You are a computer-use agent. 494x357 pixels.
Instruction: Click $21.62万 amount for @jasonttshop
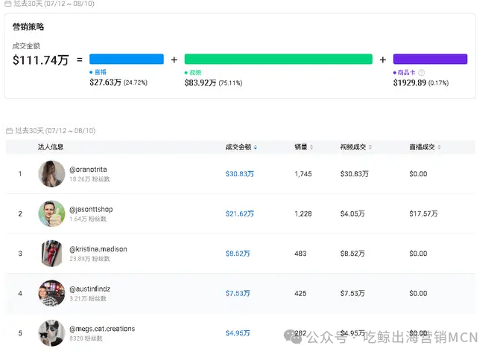click(239, 214)
